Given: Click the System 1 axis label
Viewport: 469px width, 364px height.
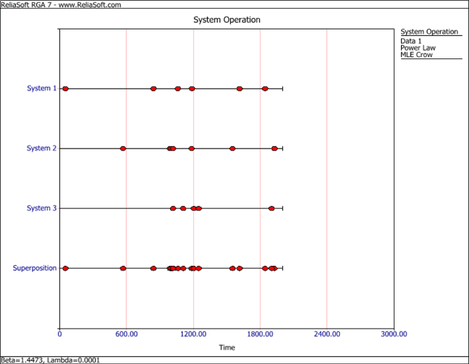Looking at the screenshot, I should click(42, 88).
